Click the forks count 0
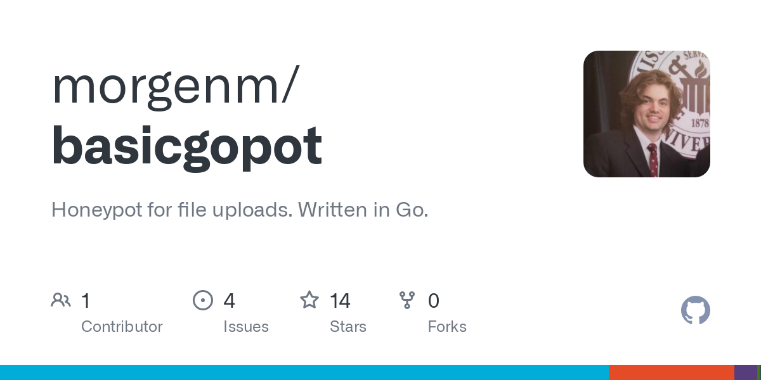Viewport: 761px width, 380px height. click(x=434, y=300)
